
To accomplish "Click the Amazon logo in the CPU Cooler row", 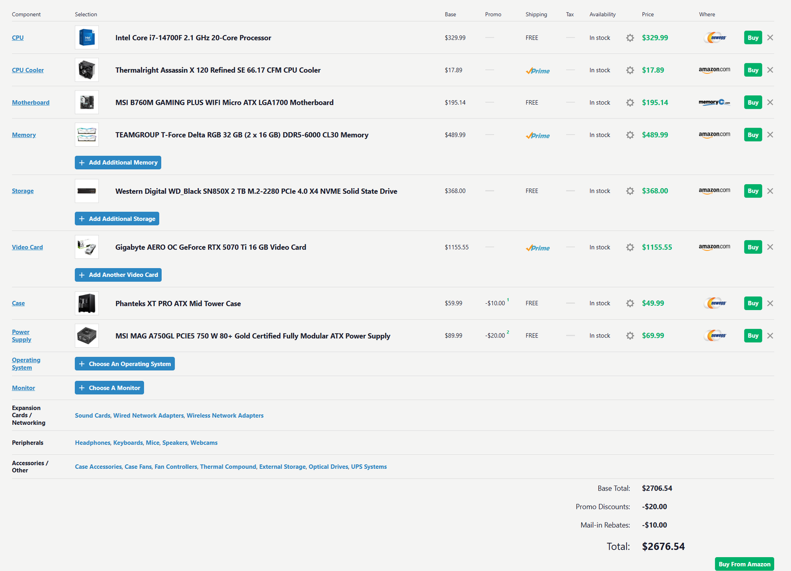I will pos(714,70).
